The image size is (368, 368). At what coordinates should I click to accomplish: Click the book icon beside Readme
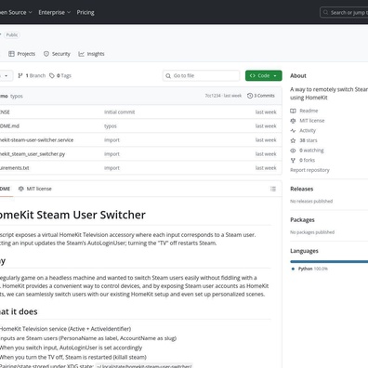[x=293, y=111]
